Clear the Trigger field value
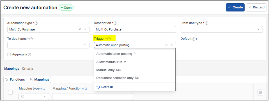The height and width of the screenshot is (101, 269). tap(166, 45)
